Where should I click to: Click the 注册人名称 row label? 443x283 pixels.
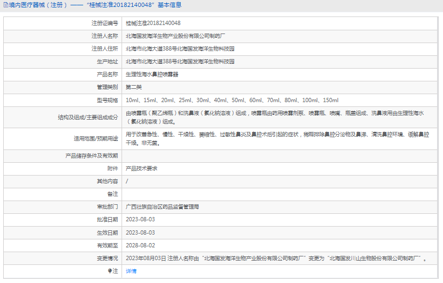tap(105, 36)
